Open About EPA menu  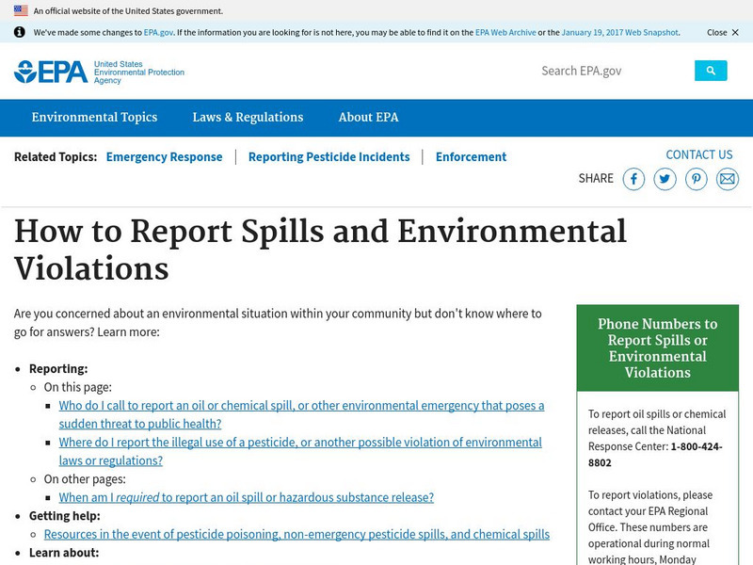point(368,117)
